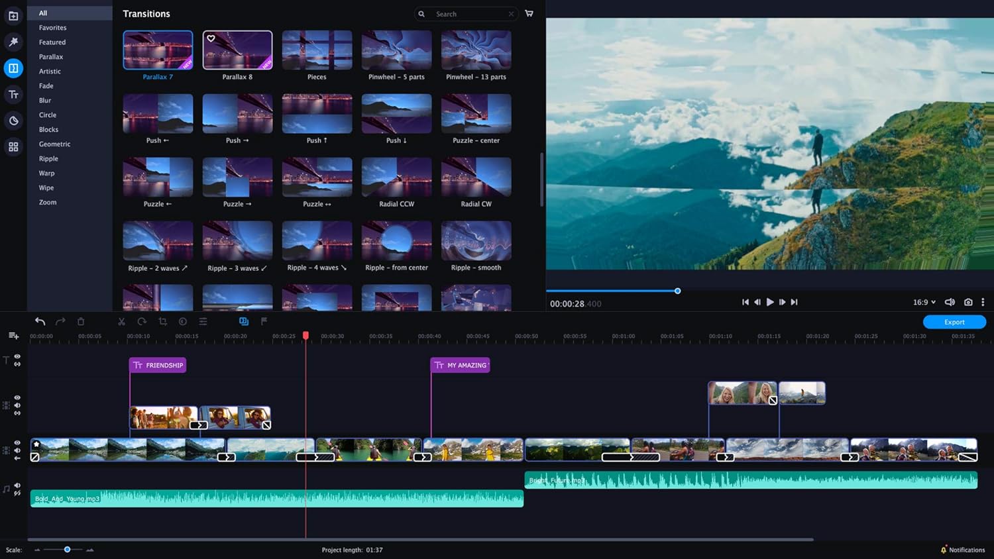
Task: Take a snapshot with camera icon
Action: pos(968,302)
